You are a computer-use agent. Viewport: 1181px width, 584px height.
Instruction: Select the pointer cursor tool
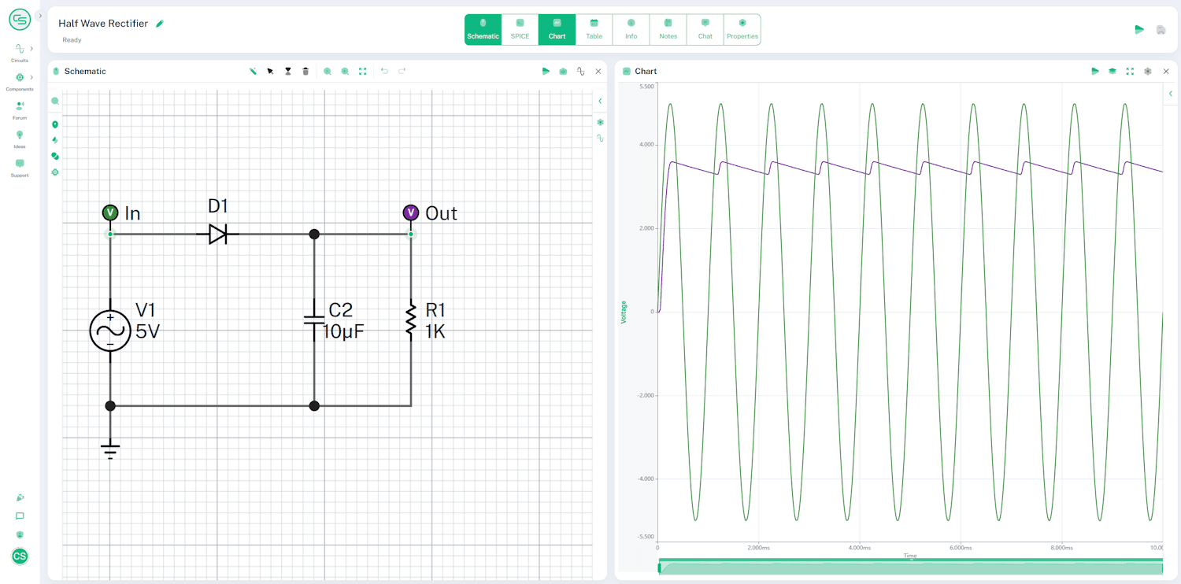[x=270, y=71]
